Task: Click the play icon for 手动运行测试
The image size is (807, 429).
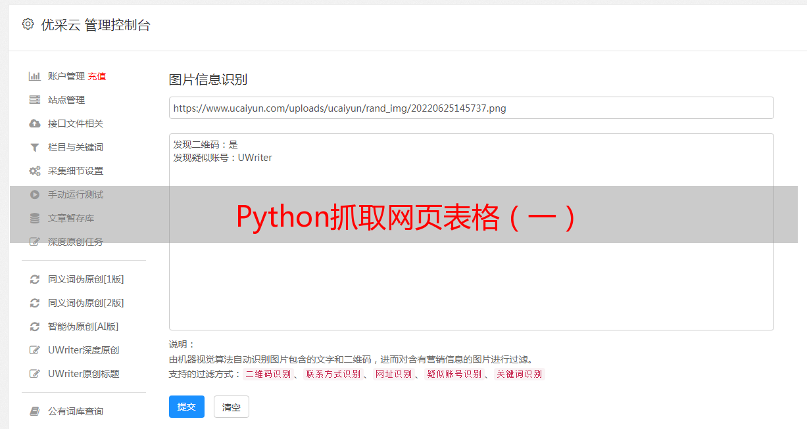Action: click(35, 194)
